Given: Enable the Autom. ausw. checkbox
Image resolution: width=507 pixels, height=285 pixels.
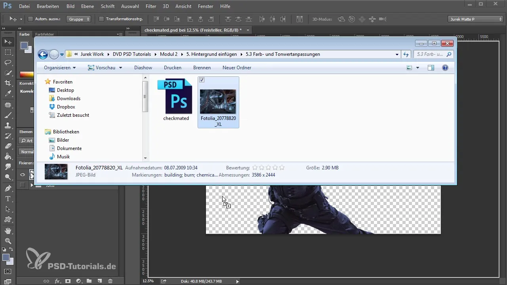Looking at the screenshot, I should tap(30, 19).
